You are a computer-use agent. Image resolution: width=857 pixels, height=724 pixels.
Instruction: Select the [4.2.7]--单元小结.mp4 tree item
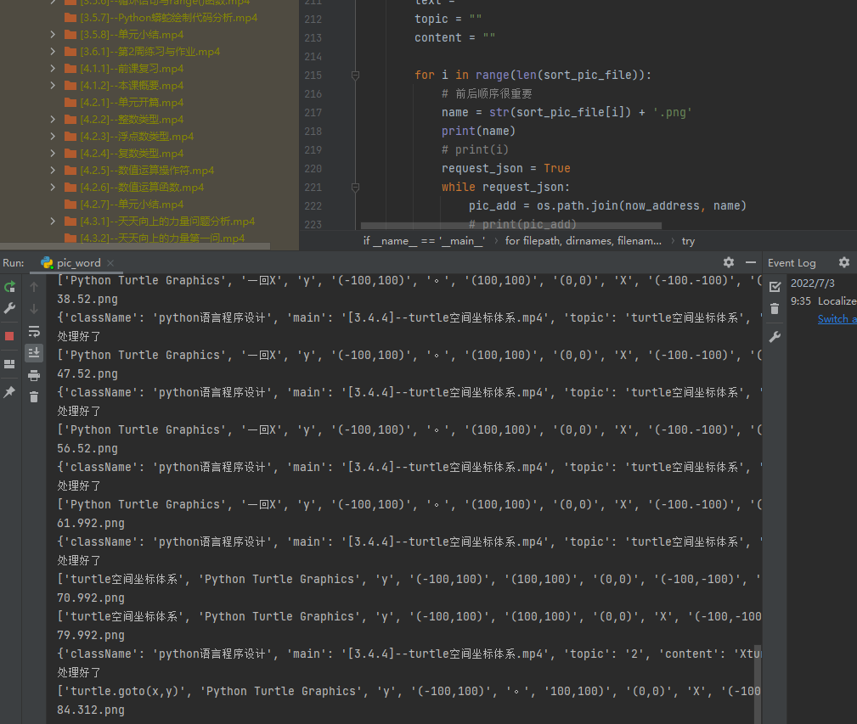(x=132, y=205)
